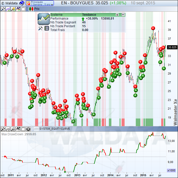Click the candlestick Prix chart type icon

point(31,9)
